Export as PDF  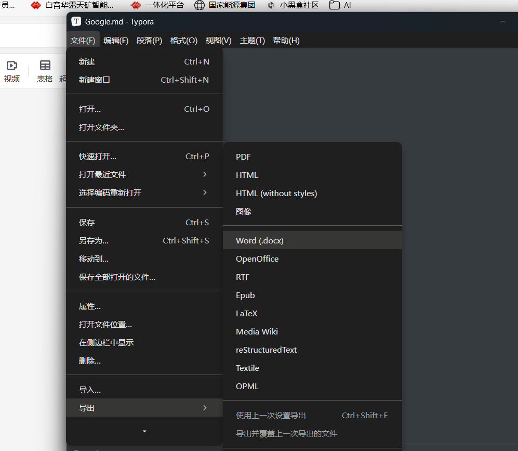(x=313, y=157)
